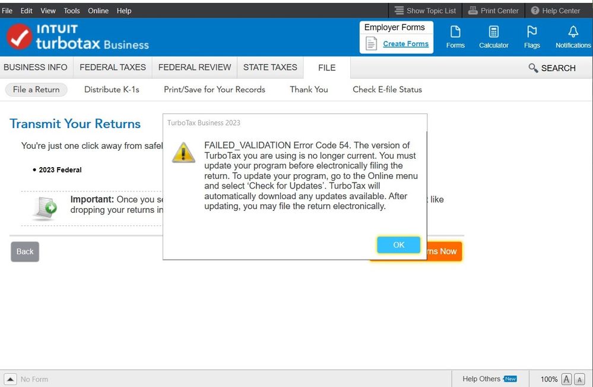Click the FAILED_VALIDATION error message text
Viewport: 593px width, 387px height.
click(x=311, y=175)
